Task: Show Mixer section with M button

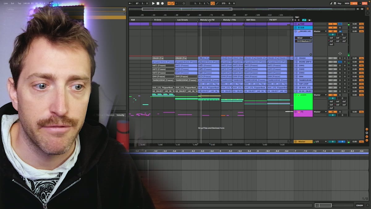Action: [367, 136]
